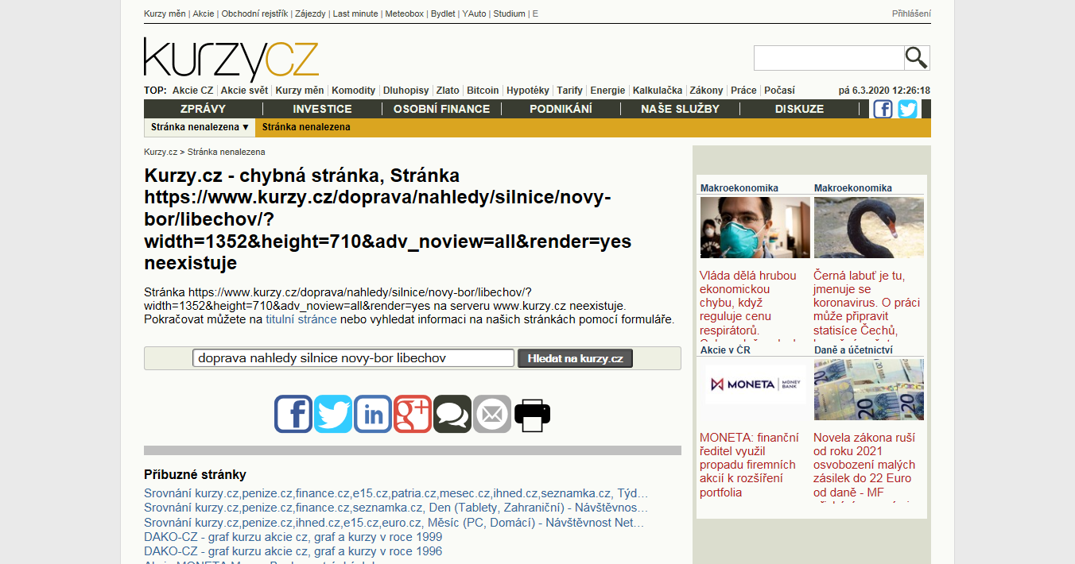
Task: Share page via Google Plus icon
Action: (x=413, y=414)
